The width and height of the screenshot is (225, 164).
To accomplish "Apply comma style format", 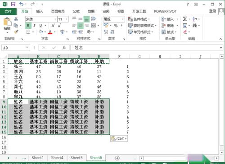I will point(121,26).
